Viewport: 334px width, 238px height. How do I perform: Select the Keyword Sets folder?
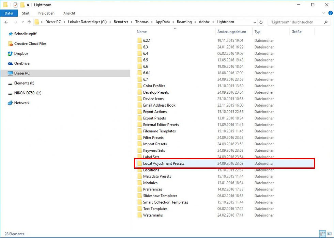coord(154,151)
